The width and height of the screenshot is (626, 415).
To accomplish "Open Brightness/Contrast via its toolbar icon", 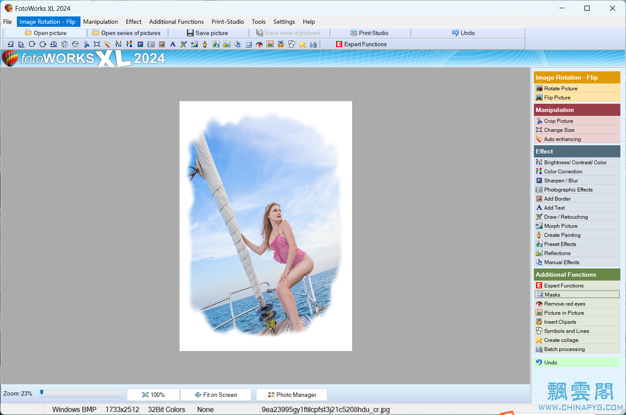I will click(119, 44).
